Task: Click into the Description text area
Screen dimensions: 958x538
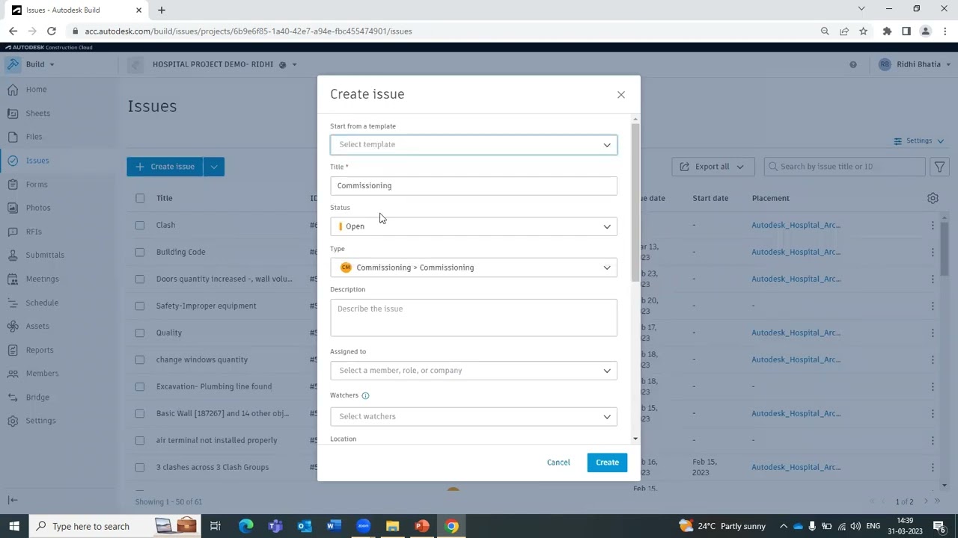Action: [474, 318]
